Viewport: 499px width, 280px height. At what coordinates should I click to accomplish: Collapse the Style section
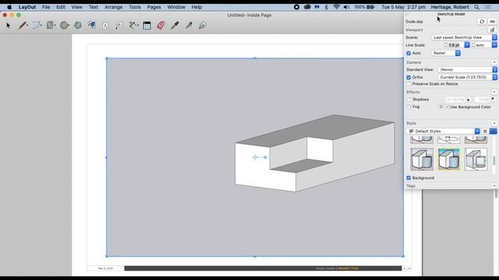coord(494,123)
